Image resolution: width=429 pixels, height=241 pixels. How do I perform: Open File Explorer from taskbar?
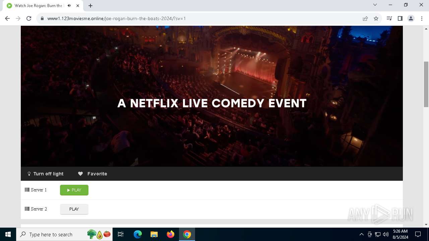[x=154, y=234]
